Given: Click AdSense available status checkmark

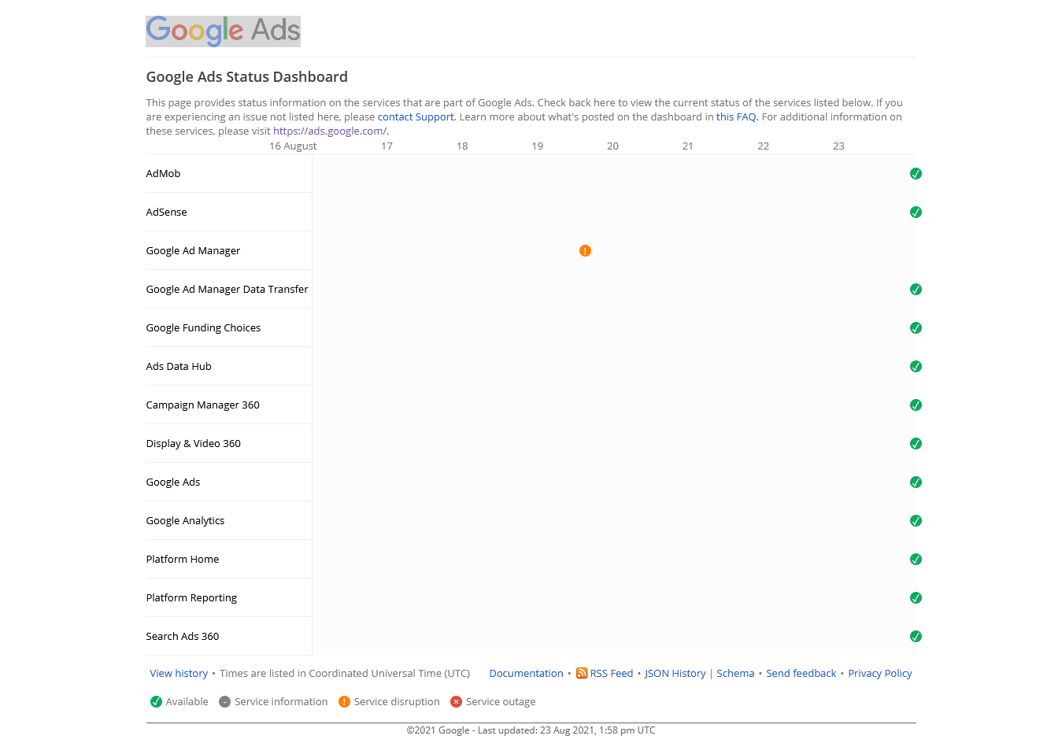Looking at the screenshot, I should [916, 213].
